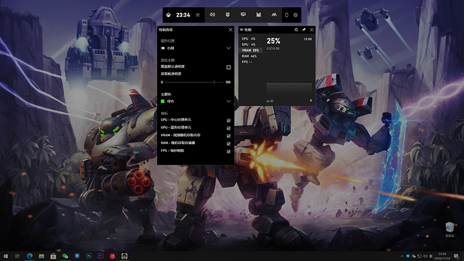The width and height of the screenshot is (464, 261).
Task: Click the performance usage graph area
Action: click(289, 90)
